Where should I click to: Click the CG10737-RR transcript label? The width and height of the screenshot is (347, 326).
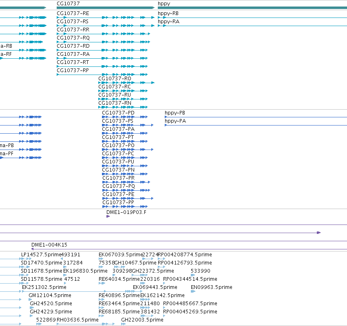click(73, 30)
